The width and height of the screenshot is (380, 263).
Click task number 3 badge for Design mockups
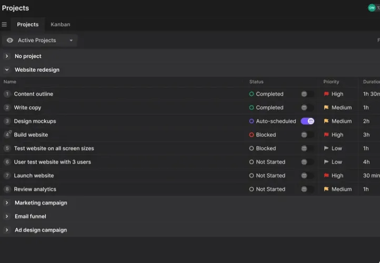click(x=7, y=121)
